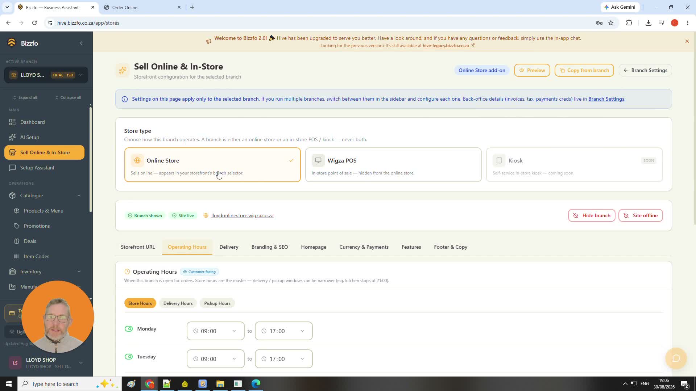Open Chrome three-dot menu

click(688, 23)
